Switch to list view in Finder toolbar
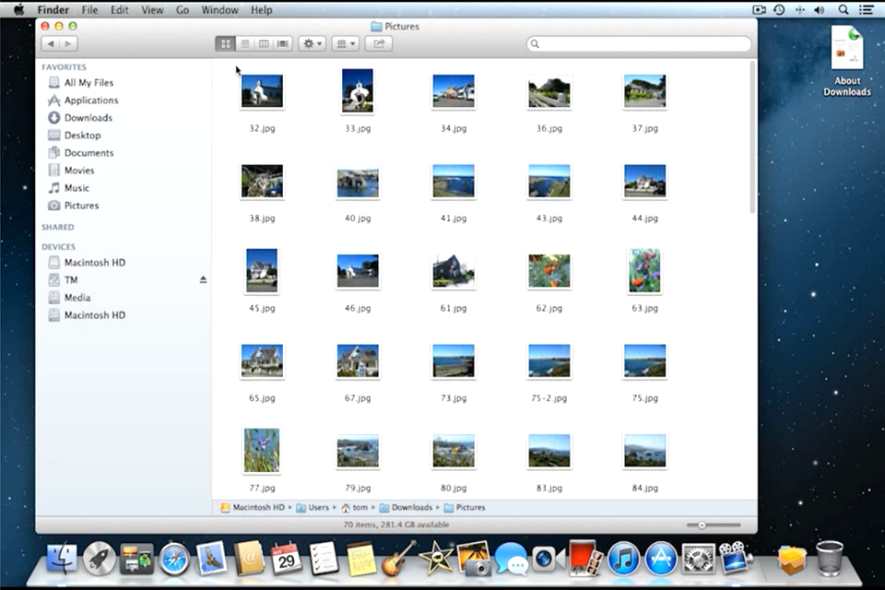 click(x=244, y=43)
